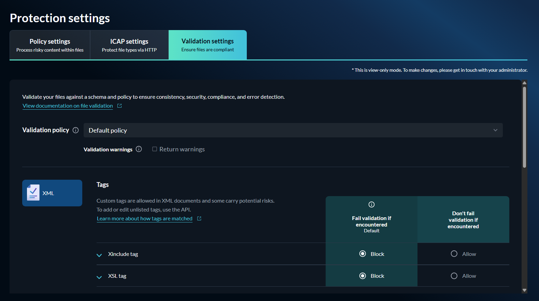Screen dimensions: 539x301
Task: Click external link icon after documentation link
Action: point(119,106)
